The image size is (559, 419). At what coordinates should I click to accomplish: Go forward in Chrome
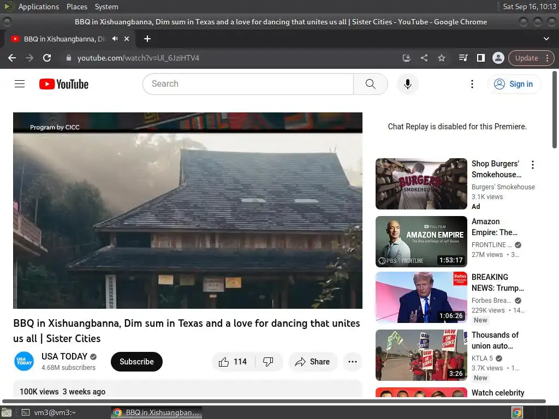pos(29,58)
